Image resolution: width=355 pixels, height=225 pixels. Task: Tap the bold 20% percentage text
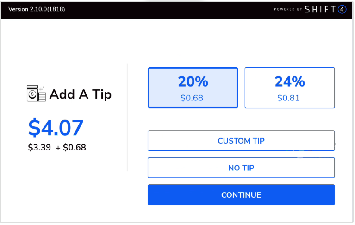pos(193,81)
